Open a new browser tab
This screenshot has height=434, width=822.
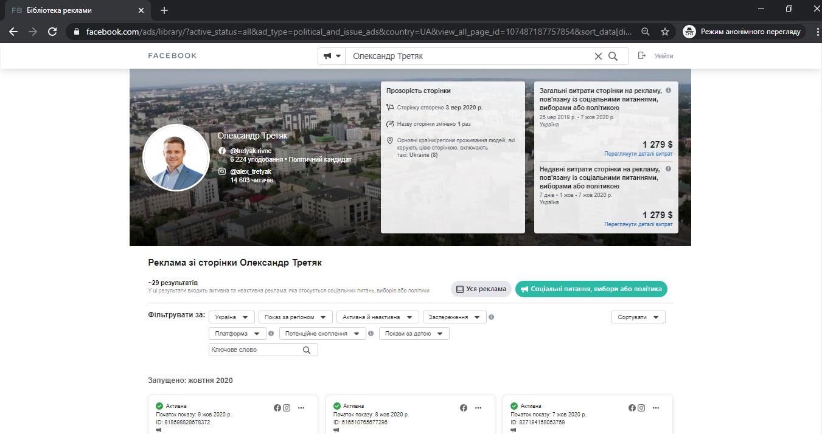click(x=164, y=10)
